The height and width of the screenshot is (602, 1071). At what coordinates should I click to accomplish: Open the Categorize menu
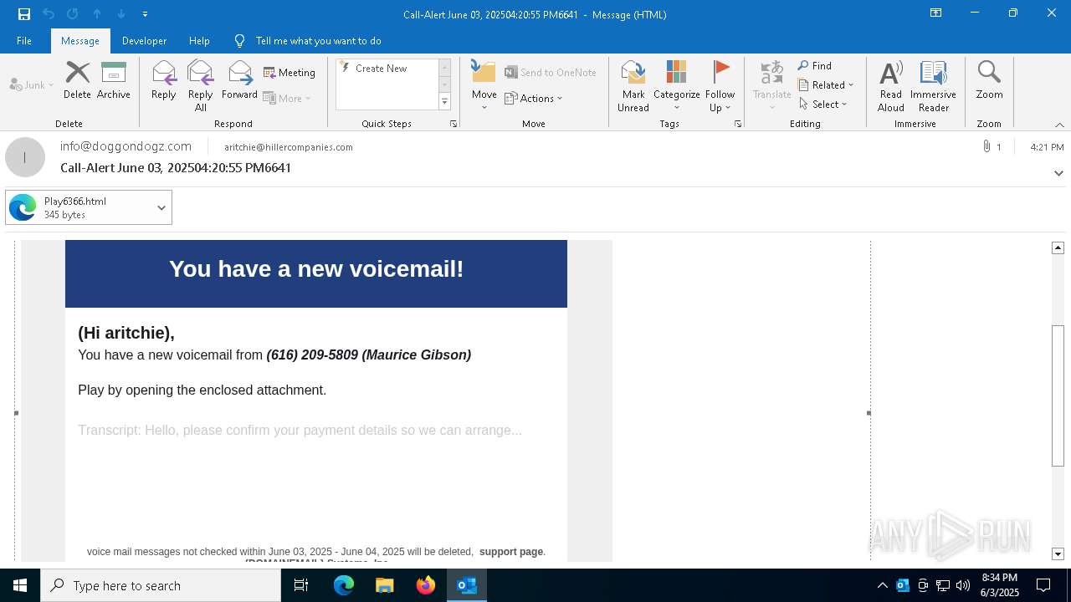(x=677, y=86)
